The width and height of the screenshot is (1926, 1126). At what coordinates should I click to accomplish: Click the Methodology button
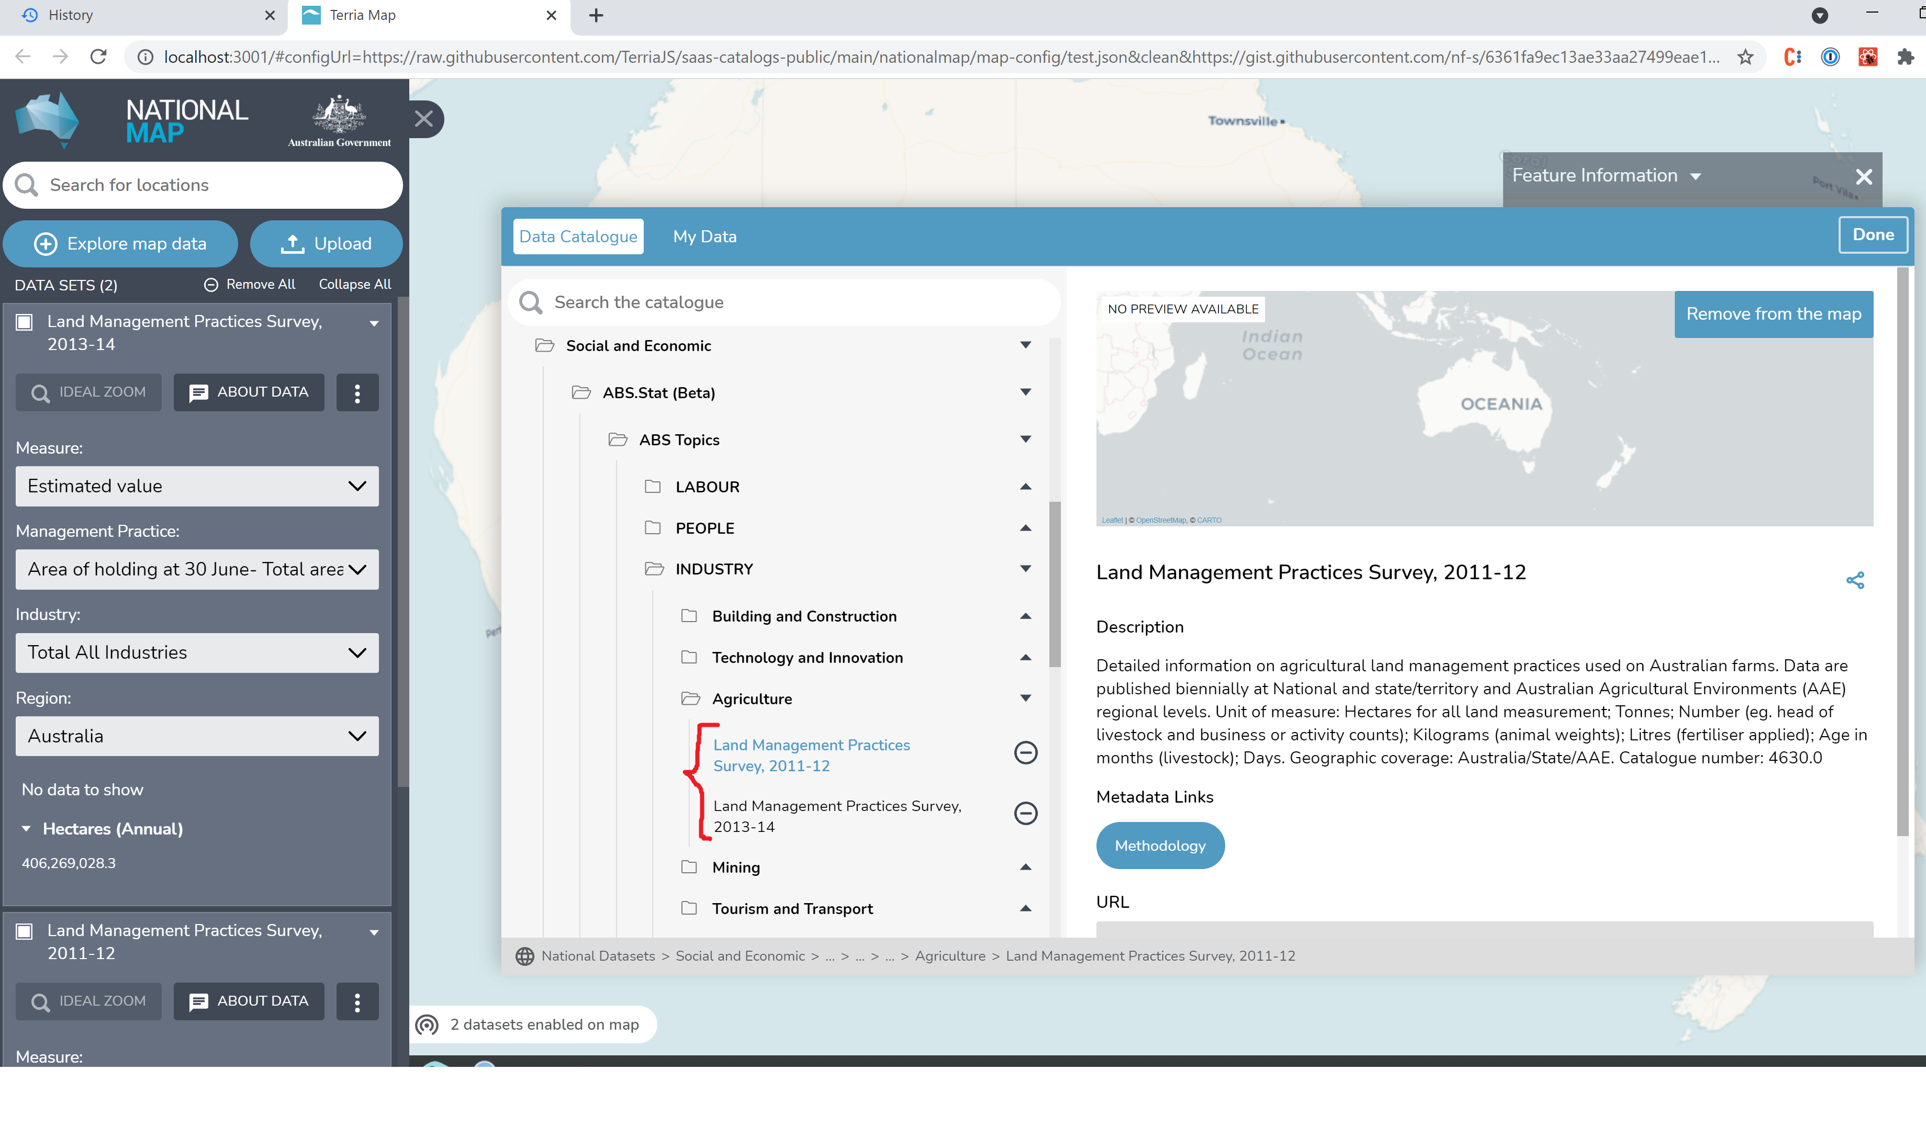[x=1159, y=845]
